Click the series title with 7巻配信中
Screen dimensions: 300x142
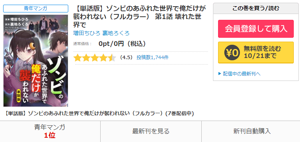99,114
